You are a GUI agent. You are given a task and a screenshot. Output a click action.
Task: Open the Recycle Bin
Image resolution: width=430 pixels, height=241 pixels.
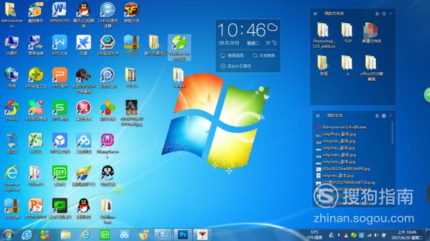coord(12,143)
